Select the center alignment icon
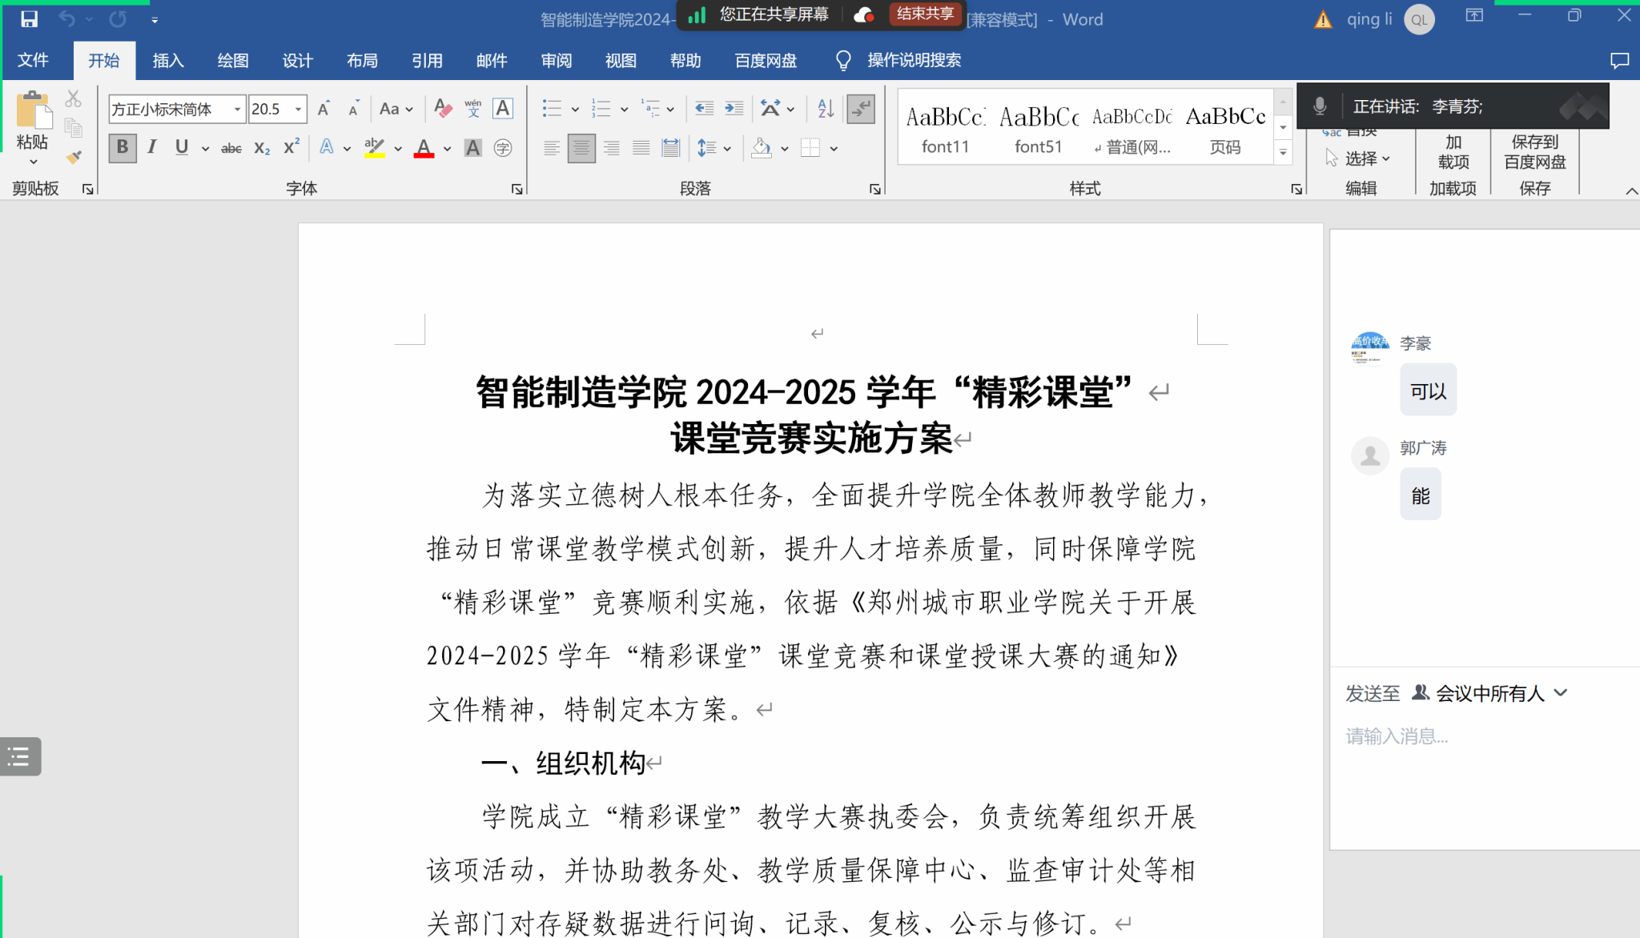This screenshot has width=1640, height=938. 581,147
